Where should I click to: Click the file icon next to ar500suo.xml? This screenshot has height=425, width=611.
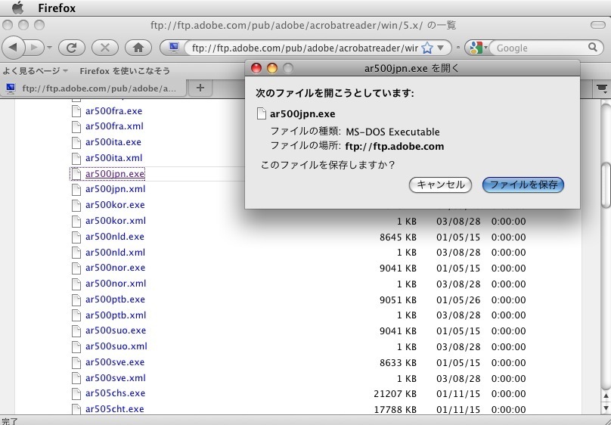click(x=76, y=346)
